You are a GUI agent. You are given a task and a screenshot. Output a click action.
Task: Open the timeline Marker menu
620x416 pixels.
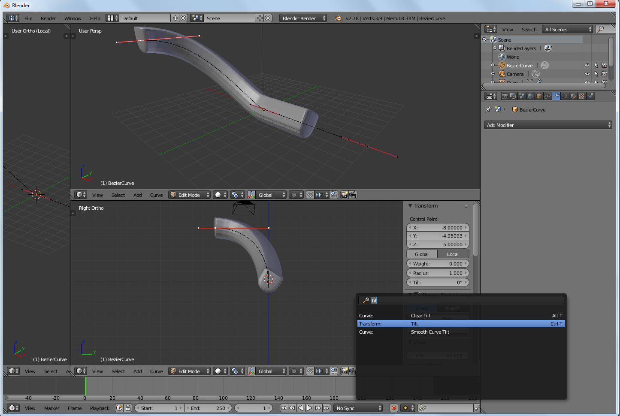[x=51, y=408]
